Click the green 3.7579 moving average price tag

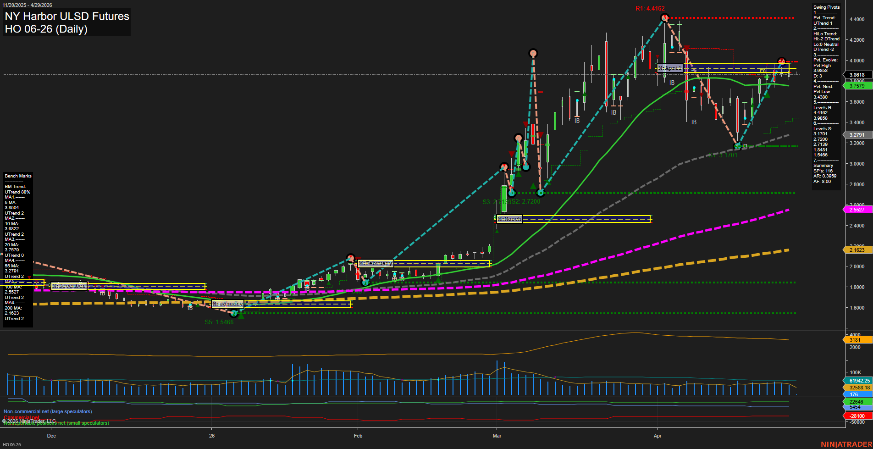tap(856, 86)
